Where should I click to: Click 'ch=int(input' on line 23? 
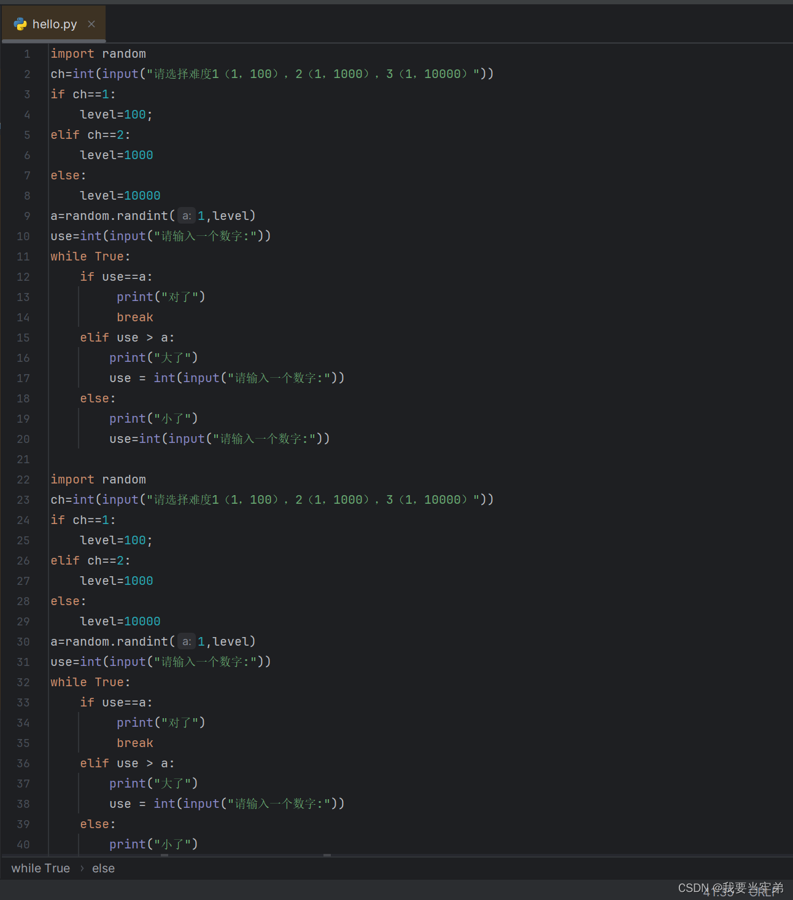coord(95,500)
